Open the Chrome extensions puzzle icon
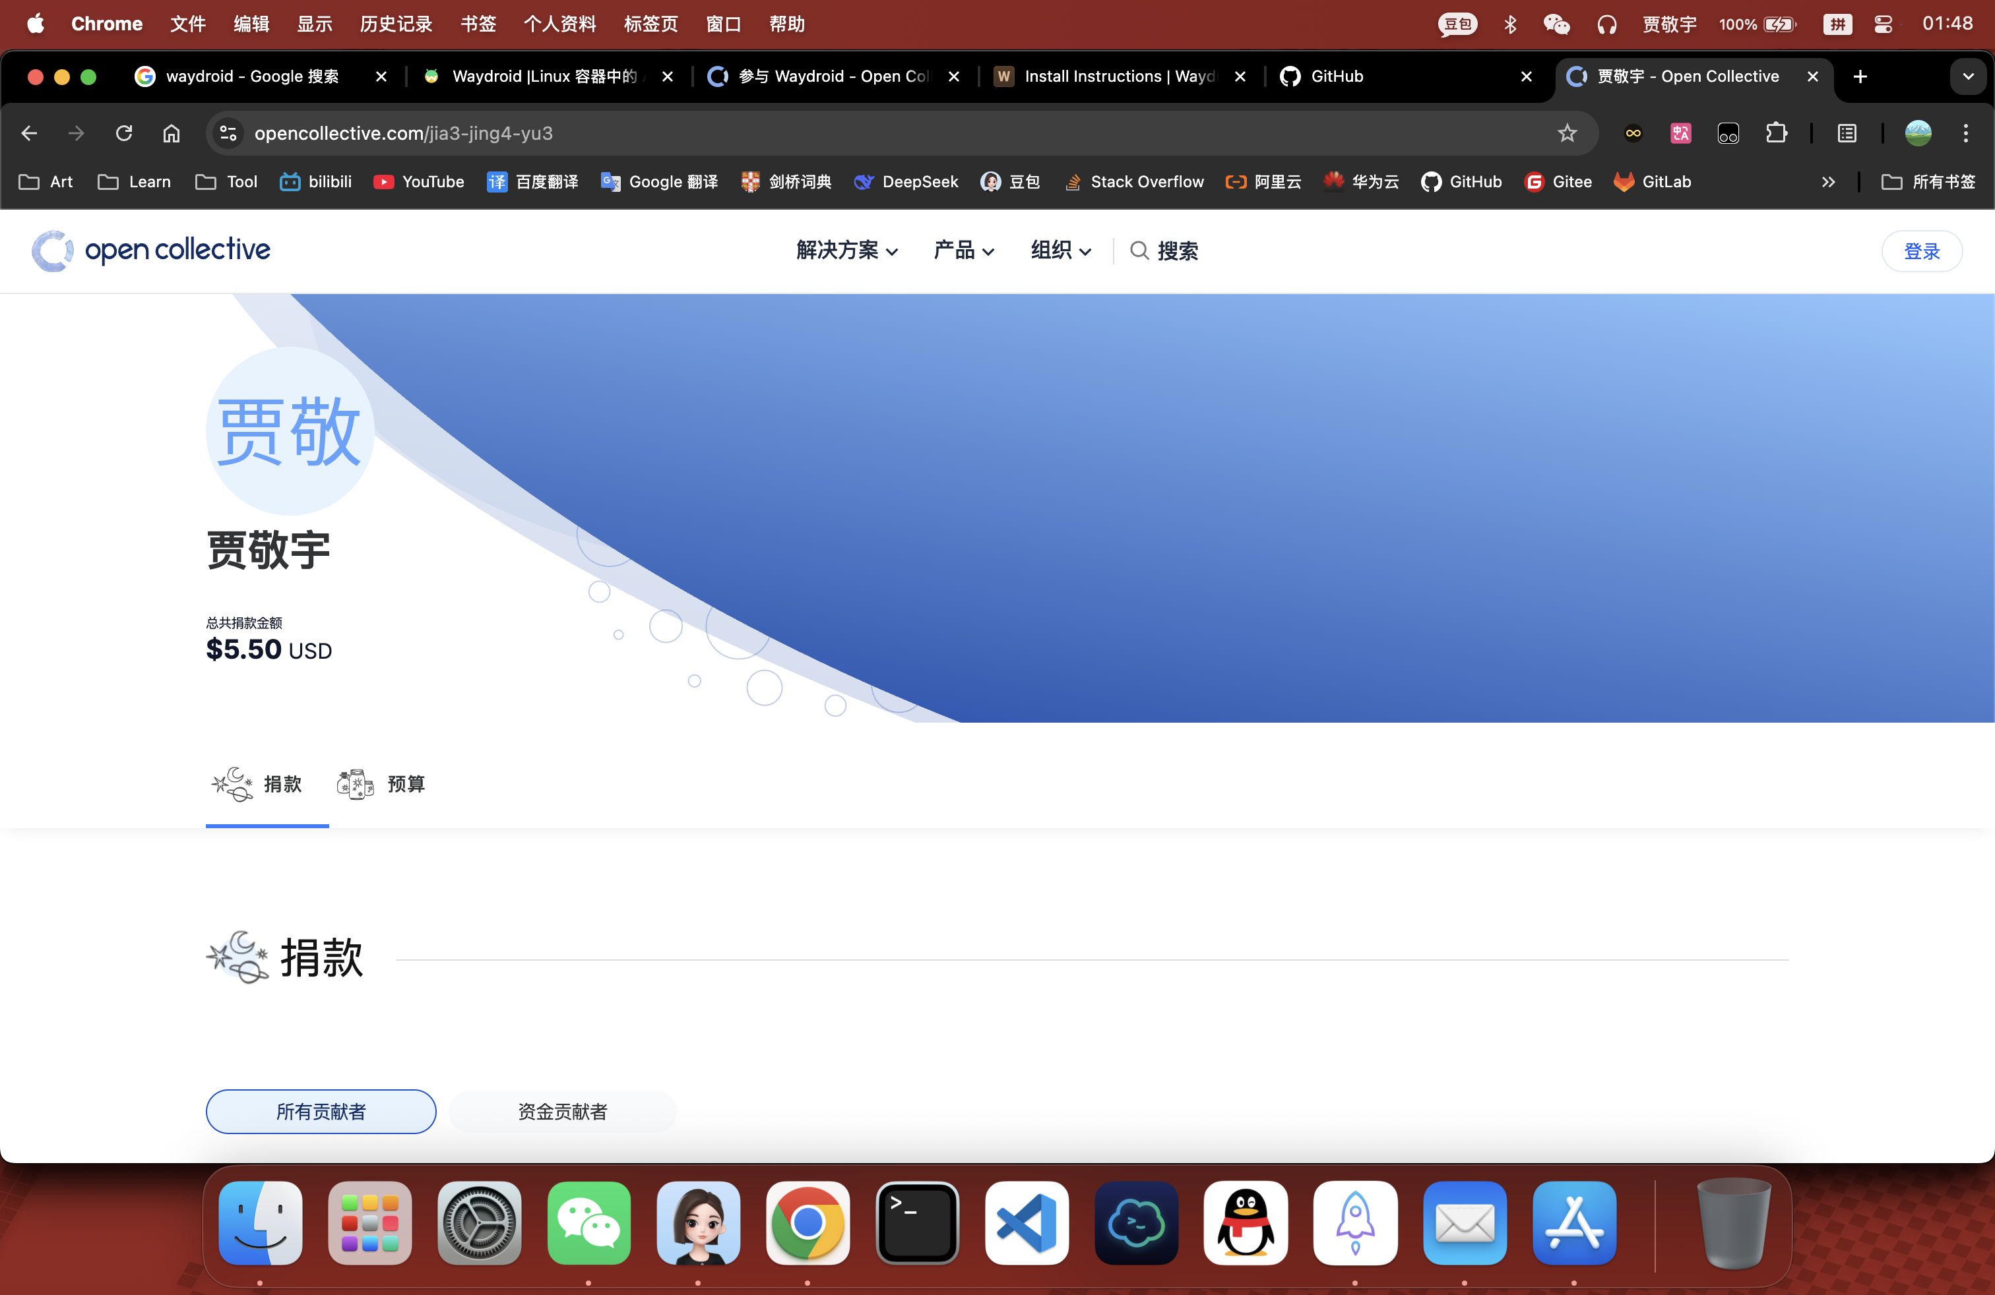Viewport: 1995px width, 1295px height. coord(1775,133)
